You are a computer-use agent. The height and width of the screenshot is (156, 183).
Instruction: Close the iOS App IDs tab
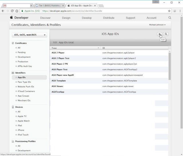[x=95, y=6]
